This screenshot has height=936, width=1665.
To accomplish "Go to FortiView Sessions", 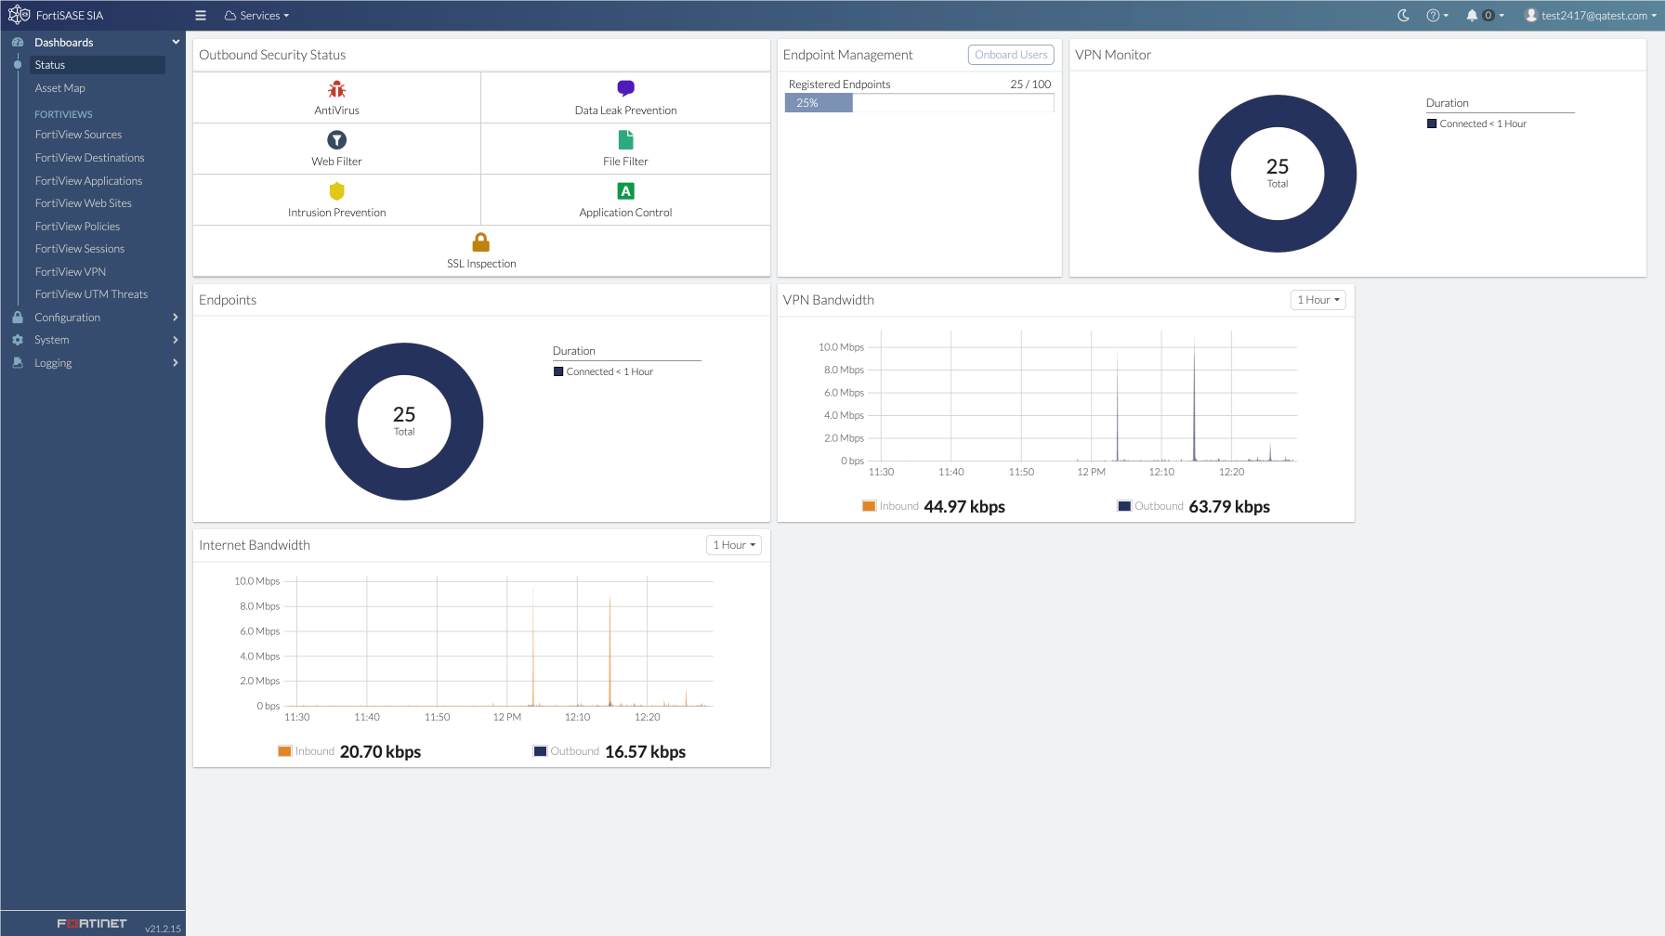I will pyautogui.click(x=79, y=249).
